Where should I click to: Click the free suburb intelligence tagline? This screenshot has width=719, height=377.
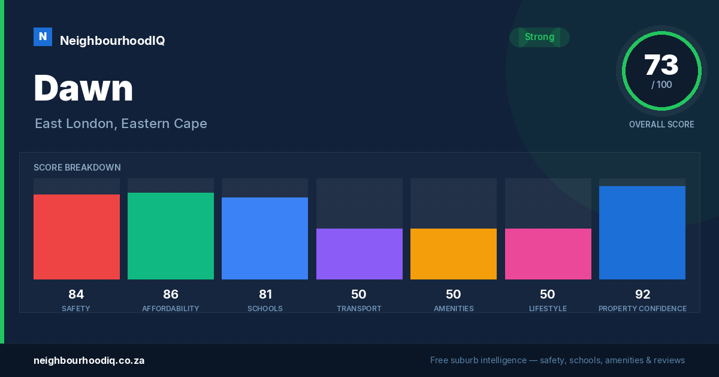tap(557, 360)
